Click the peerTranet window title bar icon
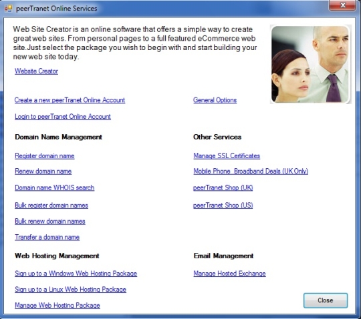The width and height of the screenshot is (361, 319). pos(8,9)
